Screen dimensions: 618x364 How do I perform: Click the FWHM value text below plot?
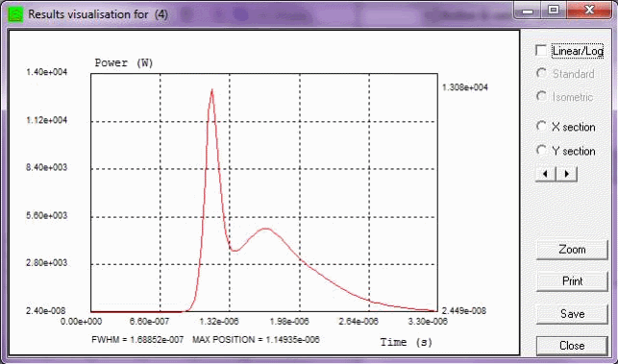pyautogui.click(x=137, y=340)
